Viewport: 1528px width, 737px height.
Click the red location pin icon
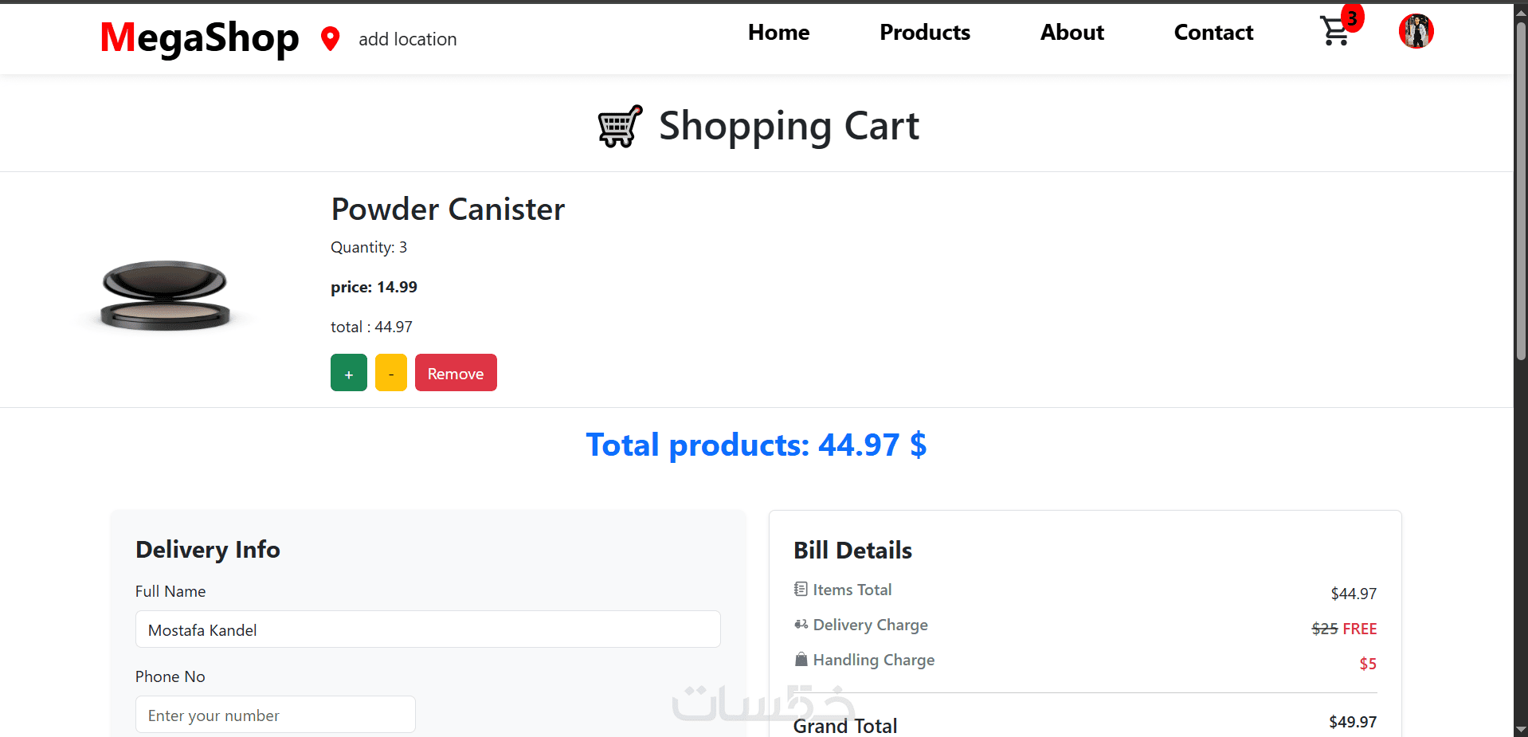(x=330, y=38)
